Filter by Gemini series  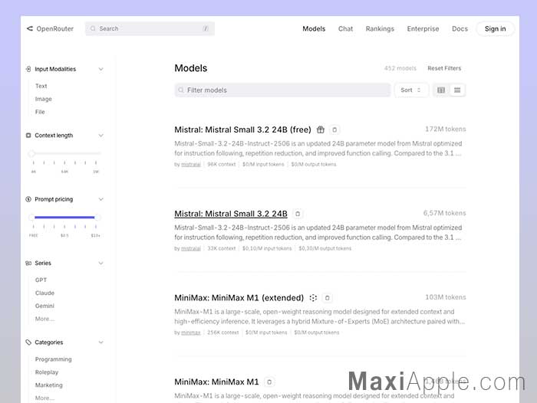tap(44, 306)
